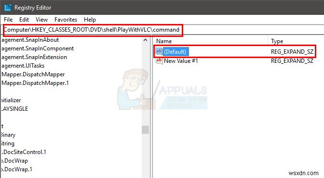The width and height of the screenshot is (324, 178).
Task: Click the tree scrollbar up arrow
Action: (x=145, y=40)
